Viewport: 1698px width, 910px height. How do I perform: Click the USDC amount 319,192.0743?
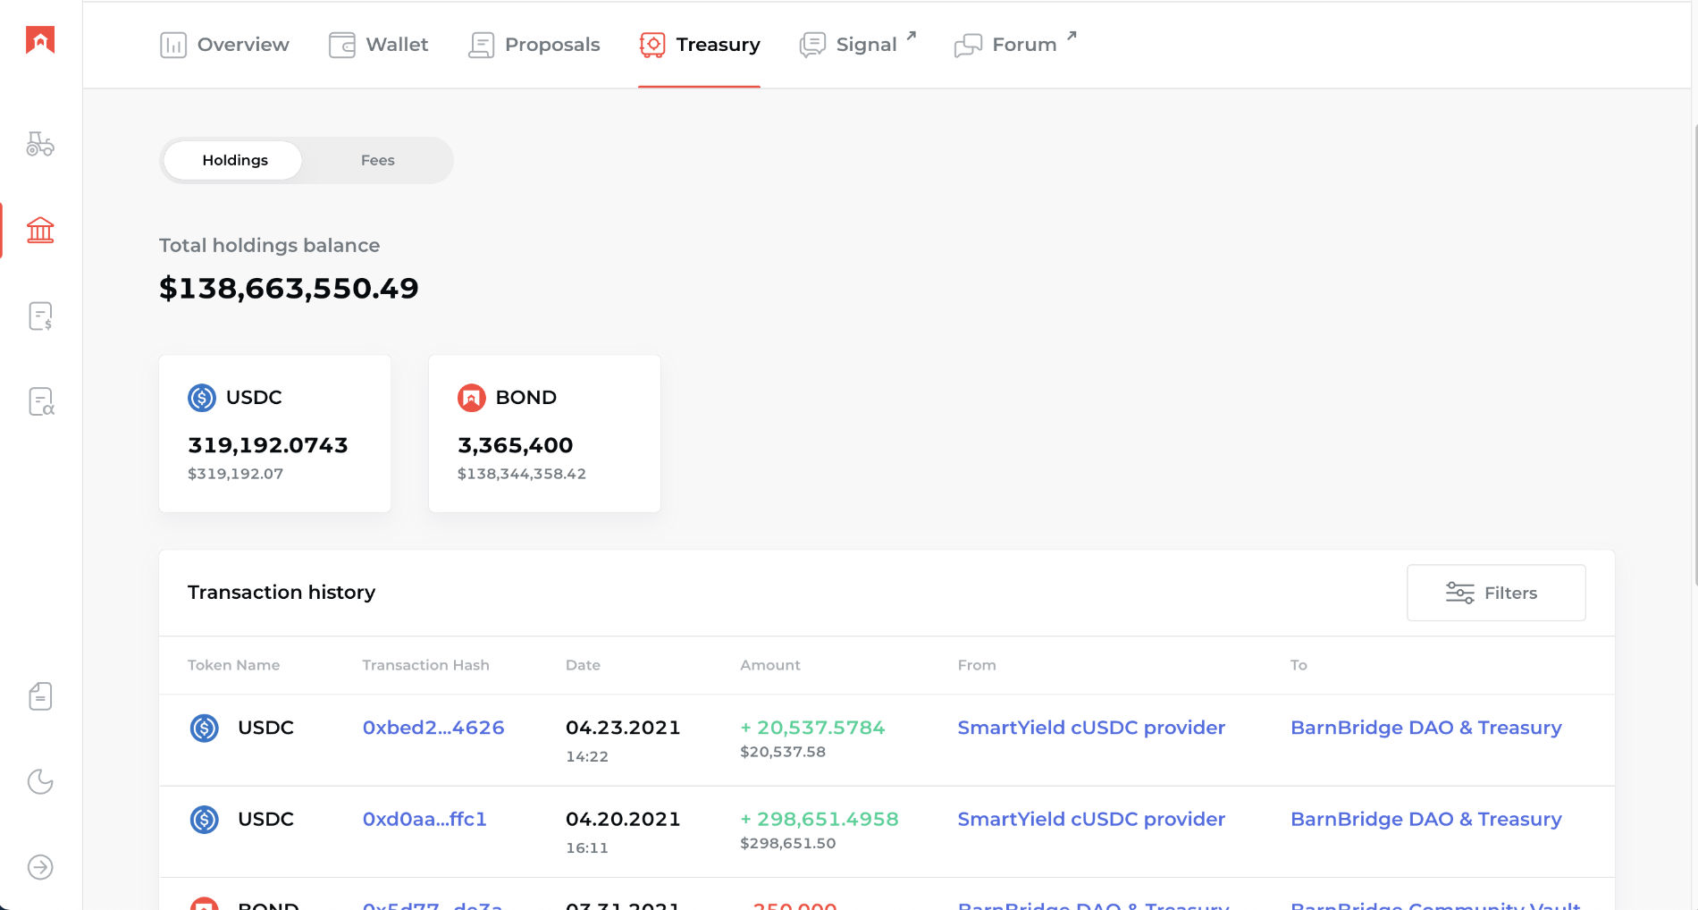[x=267, y=445]
